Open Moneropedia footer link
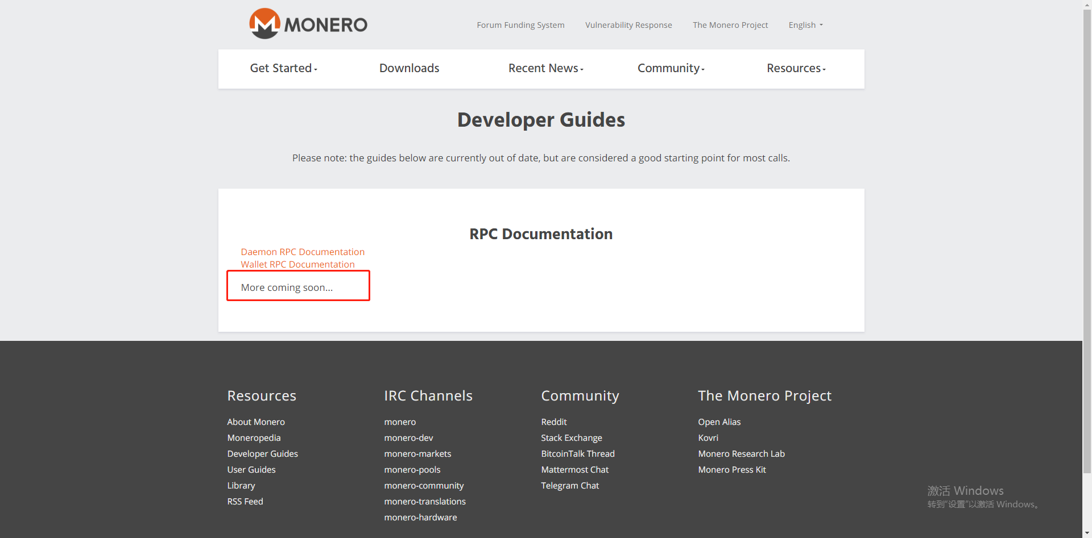1092x538 pixels. tap(254, 438)
